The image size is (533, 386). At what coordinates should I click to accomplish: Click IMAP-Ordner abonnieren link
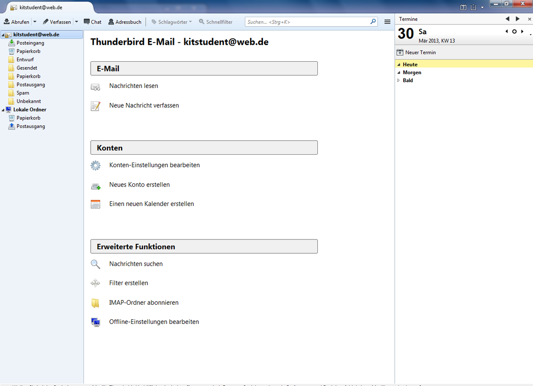(144, 303)
